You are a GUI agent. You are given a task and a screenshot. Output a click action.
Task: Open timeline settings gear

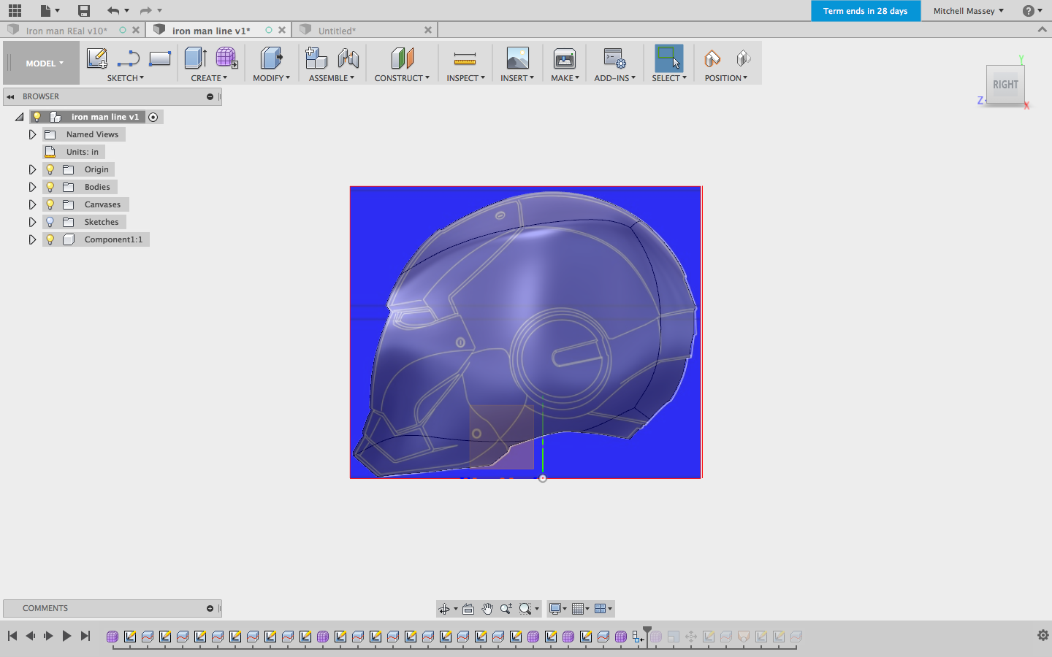1043,635
